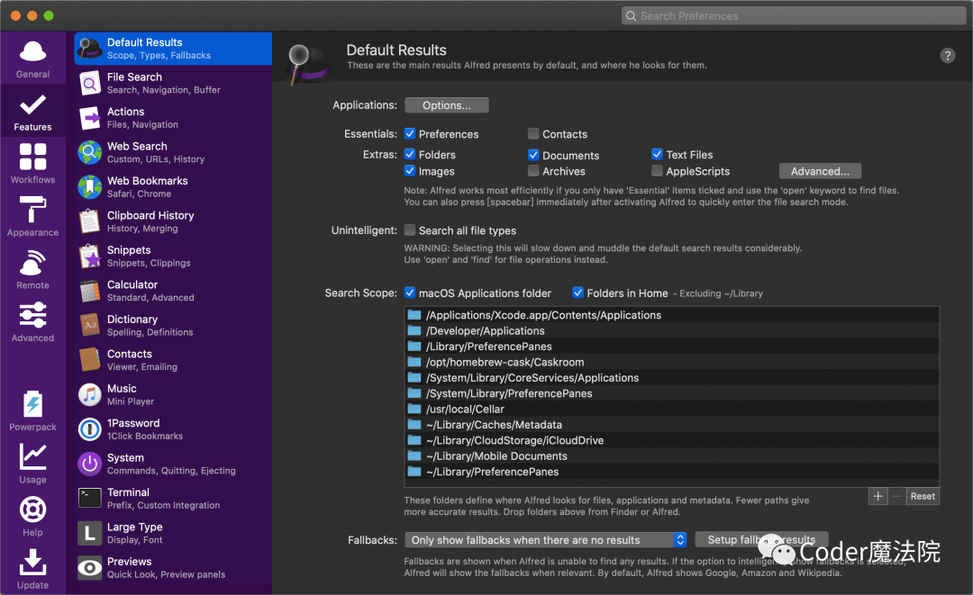
Task: Open the Workflows grid icon
Action: pyautogui.click(x=33, y=157)
